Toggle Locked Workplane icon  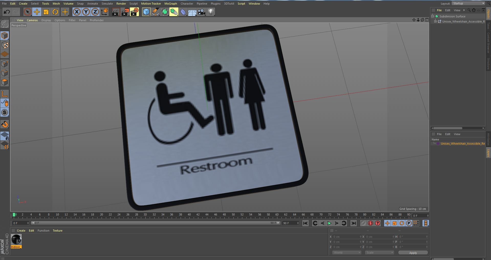pyautogui.click(x=5, y=136)
